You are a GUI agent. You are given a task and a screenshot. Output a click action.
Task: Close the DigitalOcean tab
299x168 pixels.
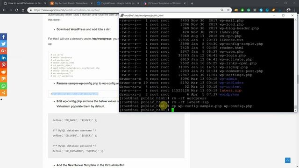pyautogui.click(x=138, y=3)
